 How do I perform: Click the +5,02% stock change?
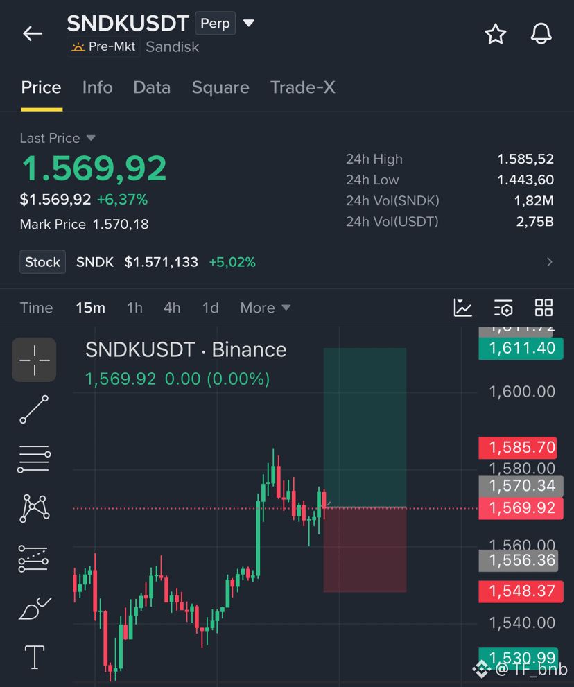pos(232,262)
